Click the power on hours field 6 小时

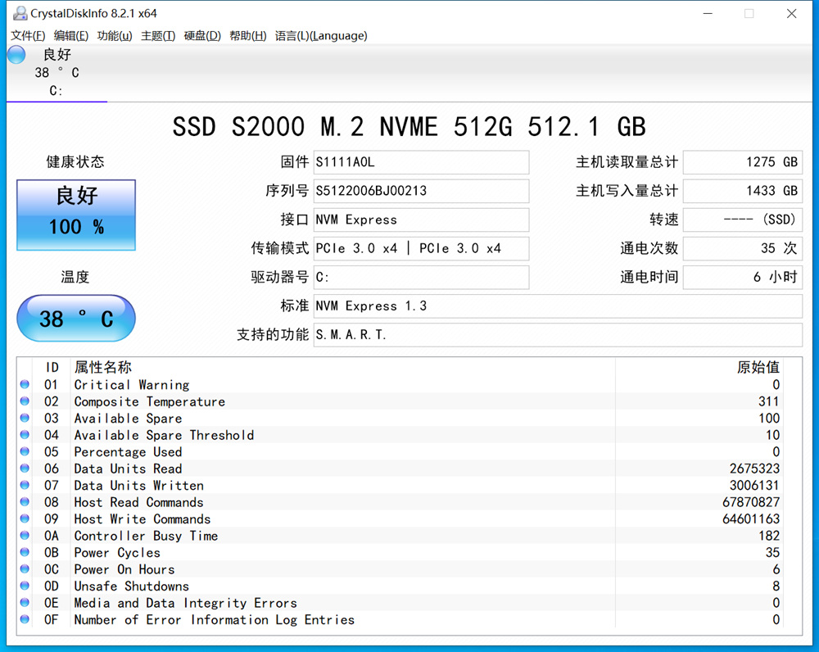(743, 277)
